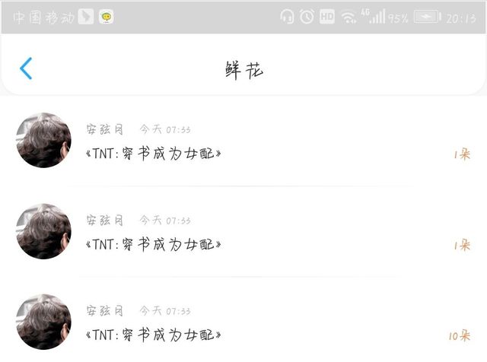
Task: Tap the first 1朵 flower count
Action: [462, 154]
